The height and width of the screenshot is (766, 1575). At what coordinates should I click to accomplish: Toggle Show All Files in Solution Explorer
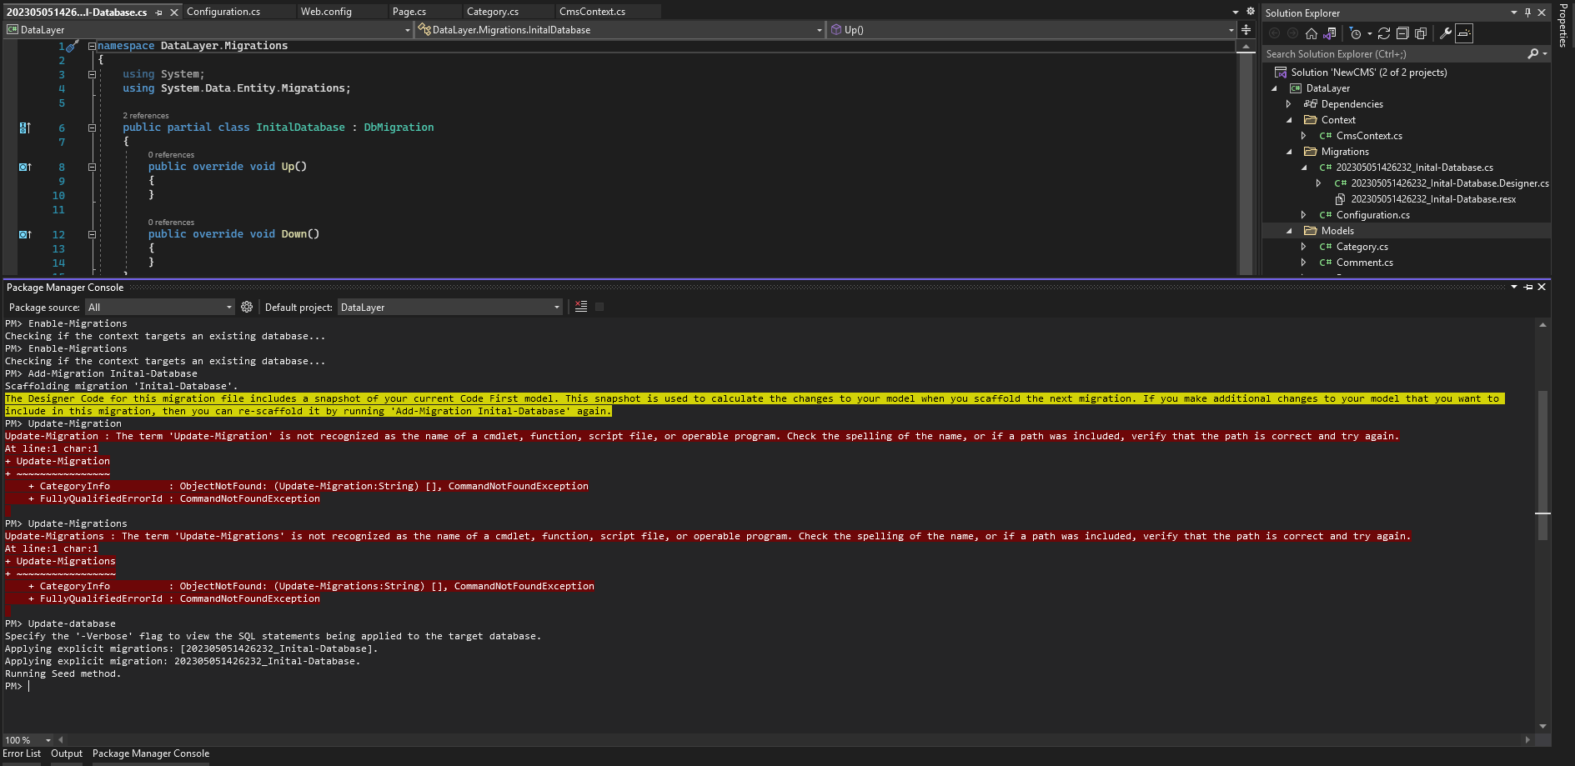click(1421, 33)
